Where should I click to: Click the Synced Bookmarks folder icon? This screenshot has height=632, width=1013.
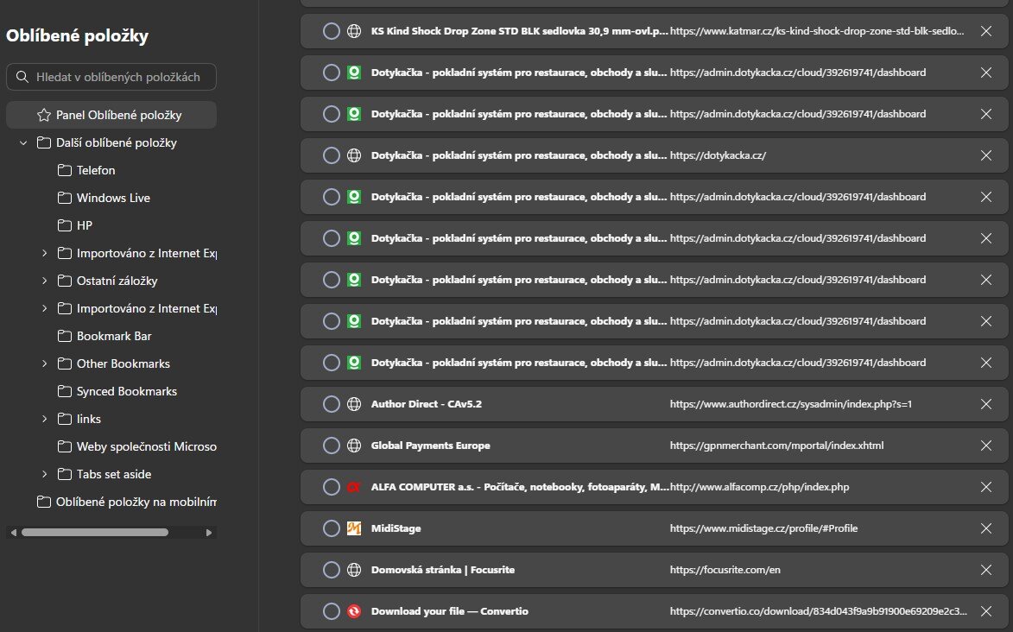click(65, 391)
